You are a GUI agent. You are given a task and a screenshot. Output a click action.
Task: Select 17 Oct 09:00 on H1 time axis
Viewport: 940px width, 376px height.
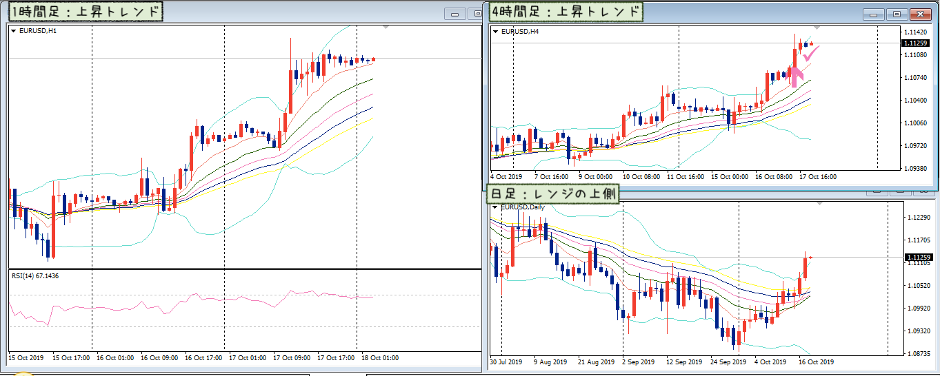[x=292, y=358]
